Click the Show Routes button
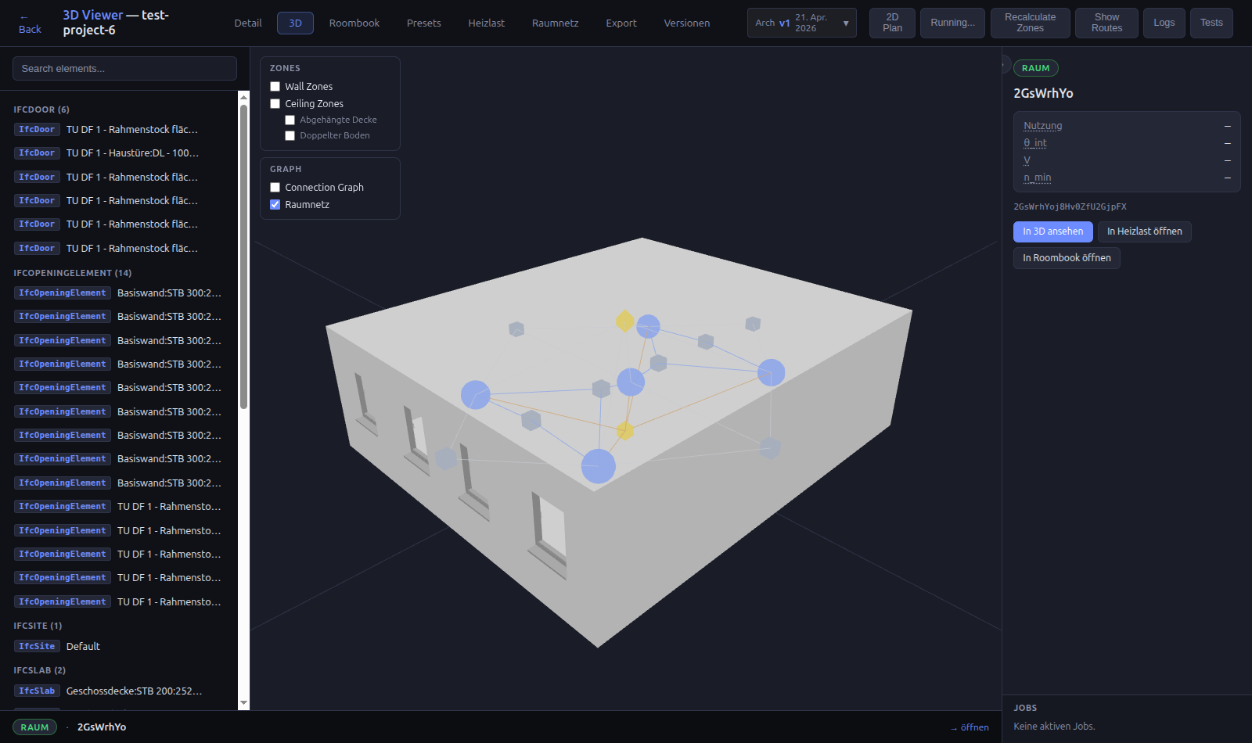Screen dimensions: 1252x743 coord(1106,23)
